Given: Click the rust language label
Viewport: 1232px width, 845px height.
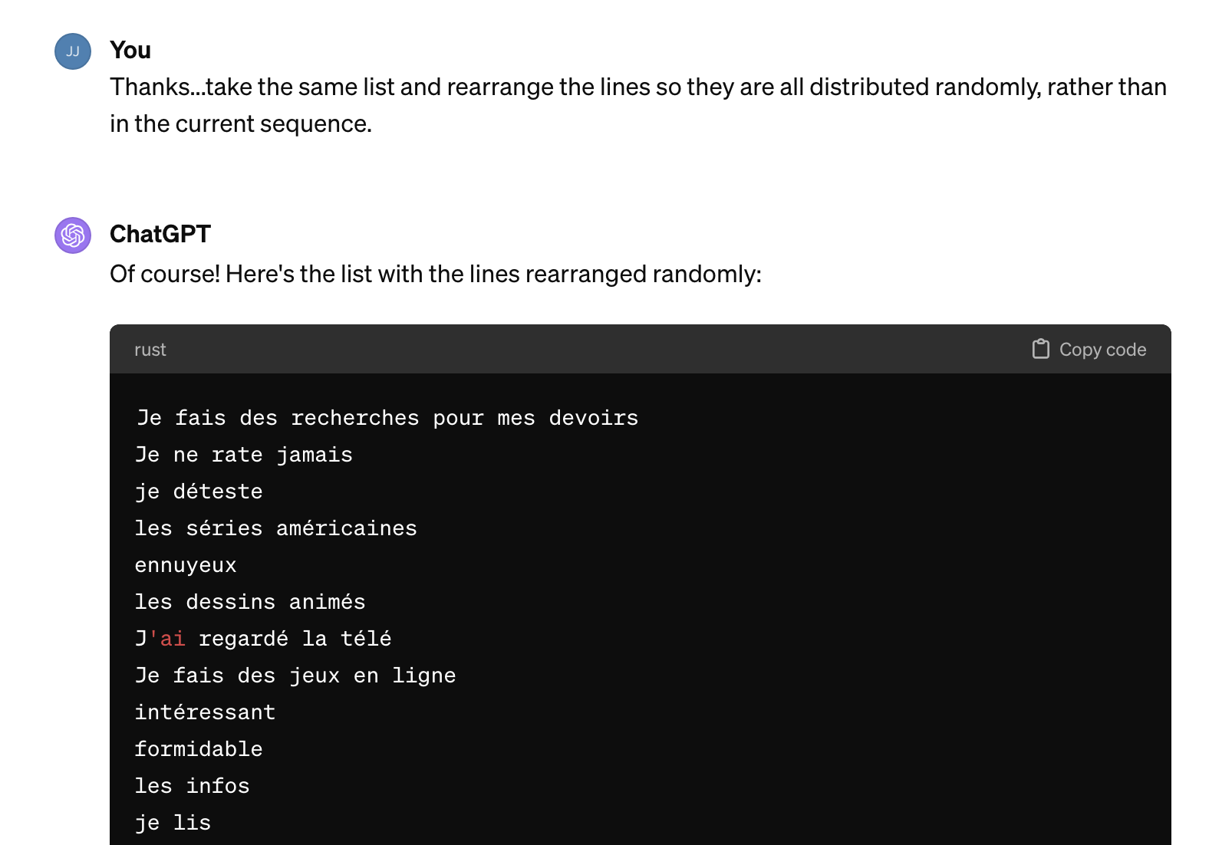Looking at the screenshot, I should [x=150, y=350].
